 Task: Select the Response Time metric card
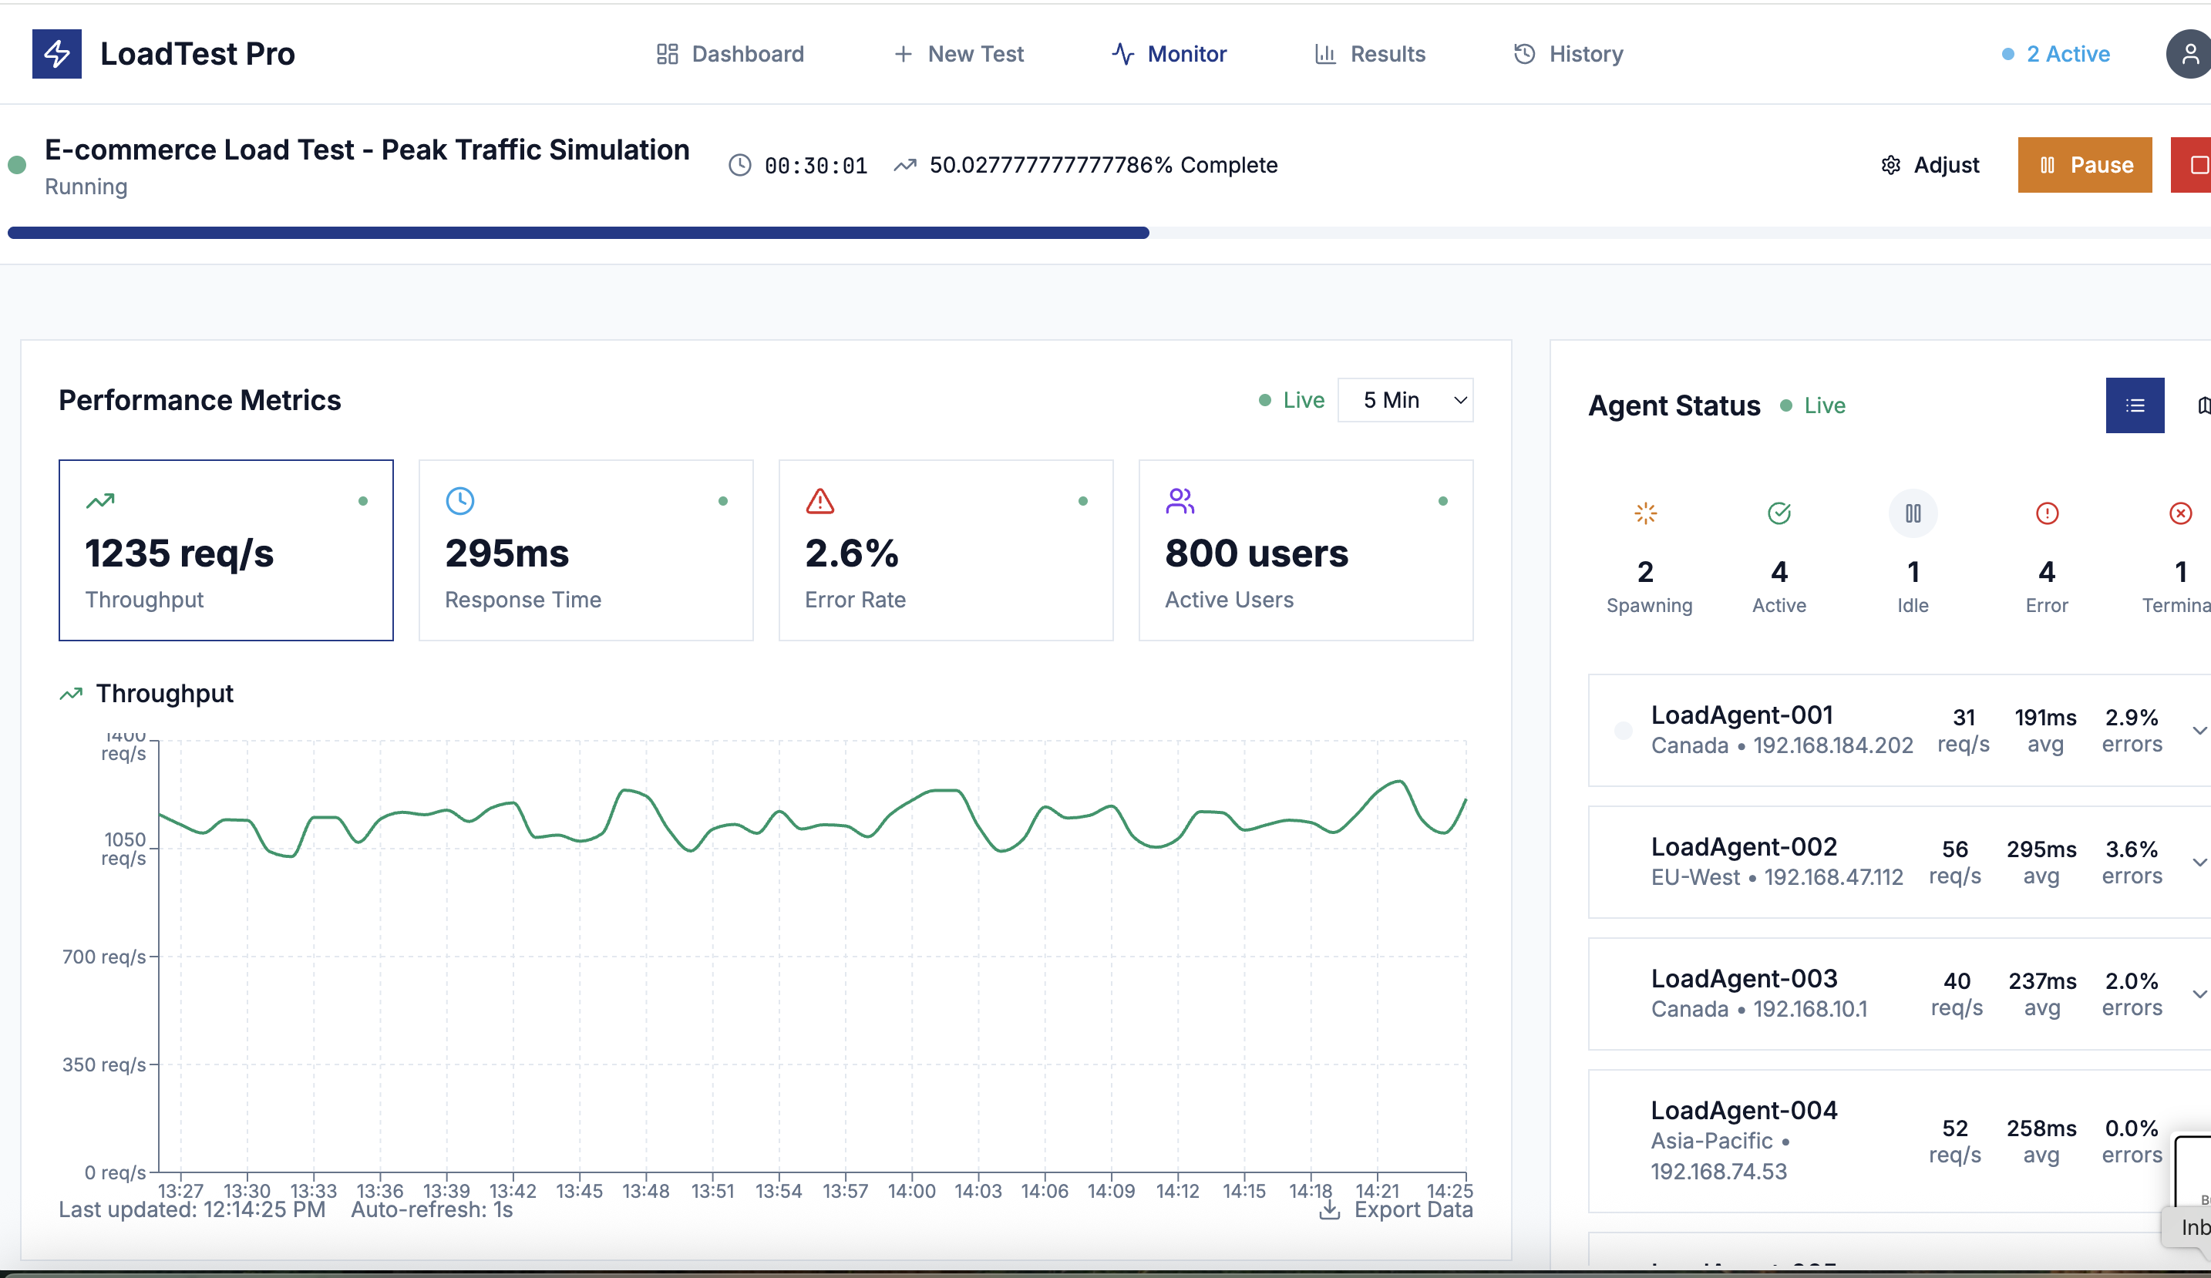(x=585, y=550)
